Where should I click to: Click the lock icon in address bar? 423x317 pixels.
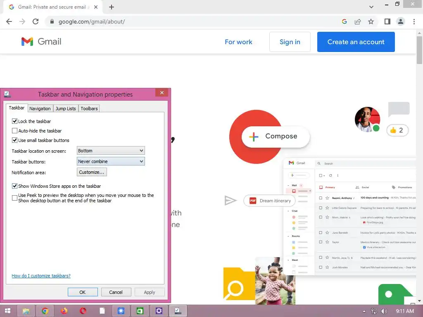(x=52, y=21)
